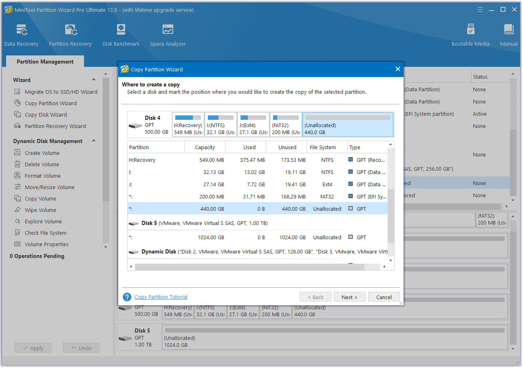Click Explore Volume magnifier icon
Image resolution: width=523 pixels, height=368 pixels.
pos(18,221)
